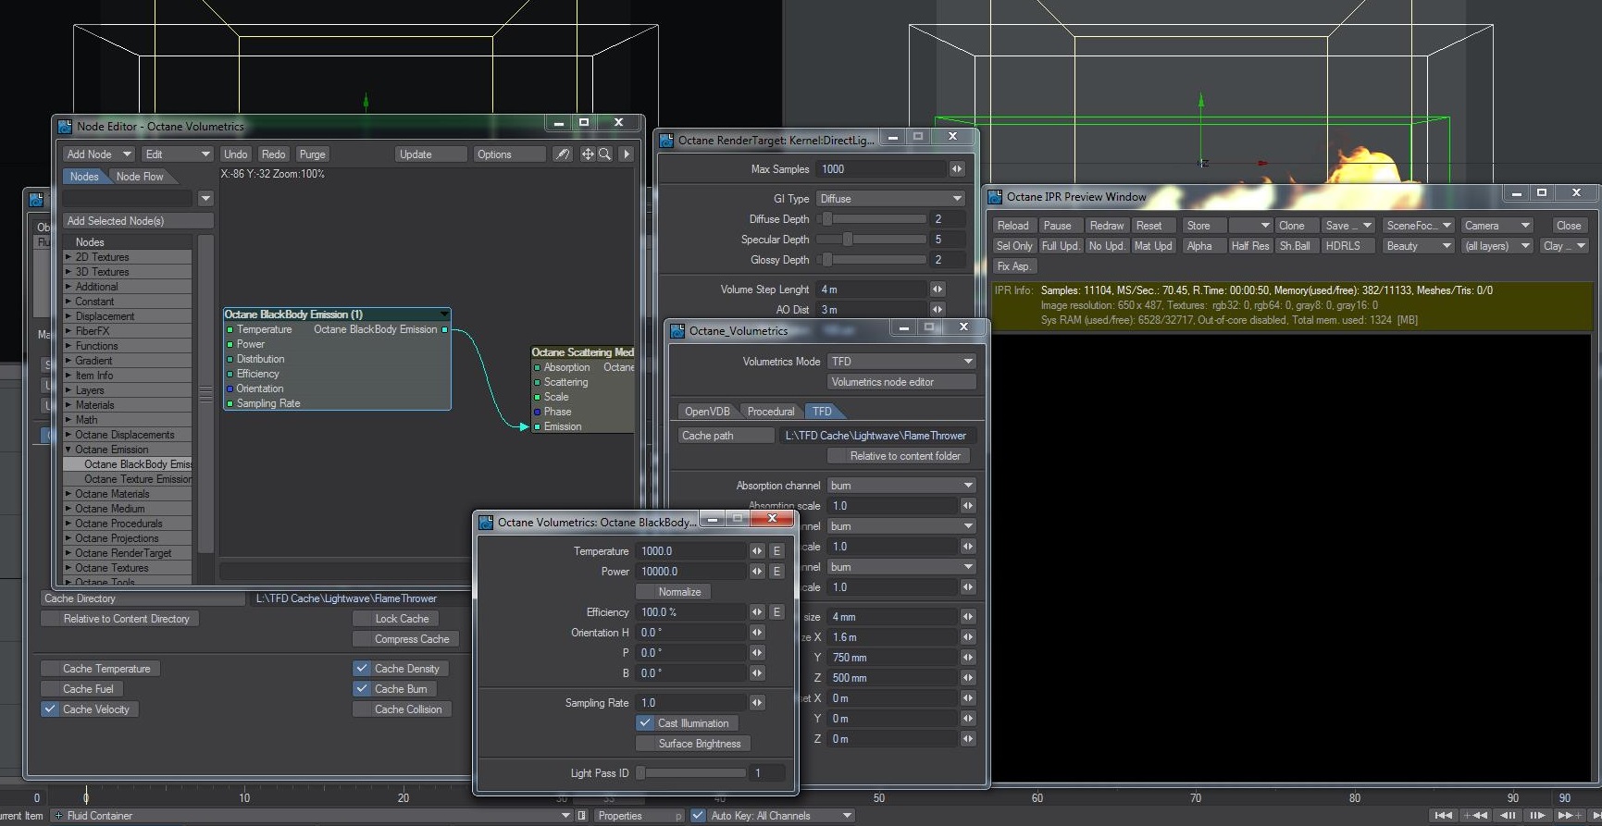Click the go-to-first-frame playback button

pyautogui.click(x=1443, y=816)
